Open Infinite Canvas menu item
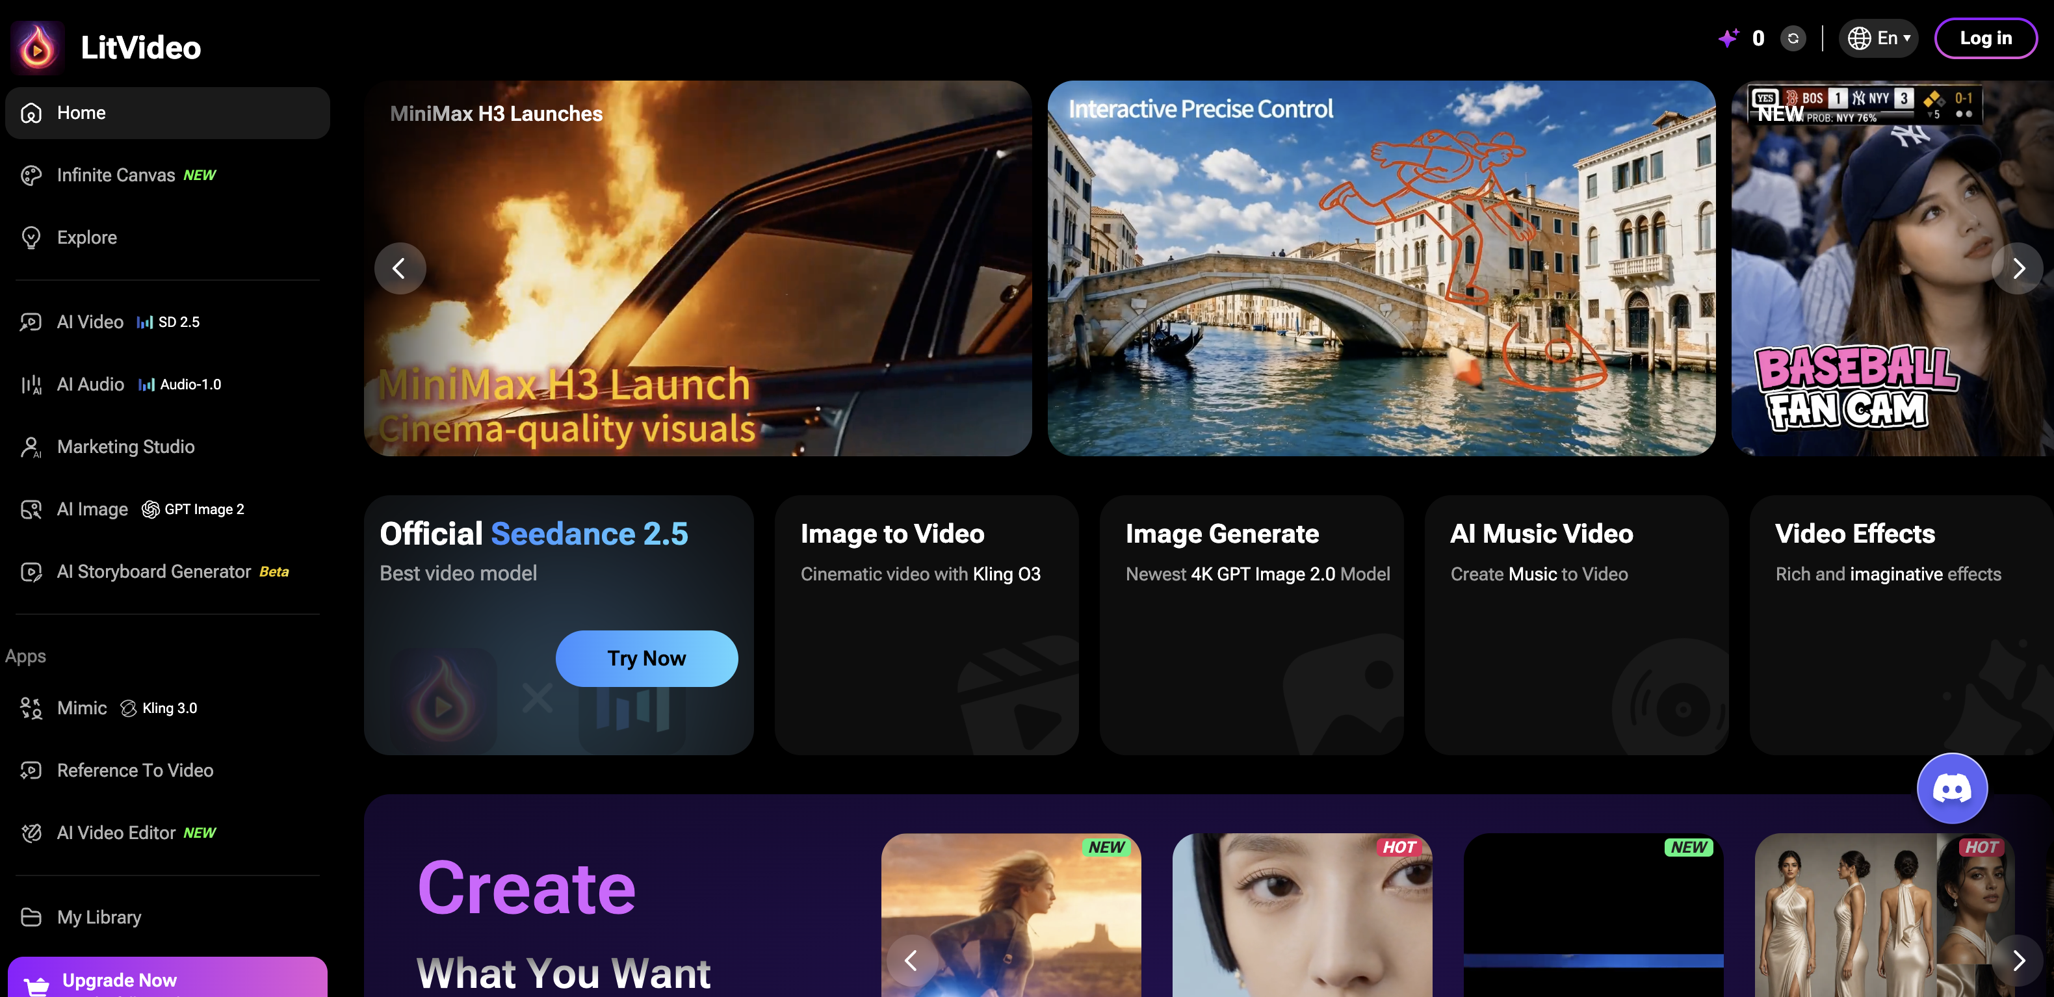The image size is (2054, 997). coord(168,175)
